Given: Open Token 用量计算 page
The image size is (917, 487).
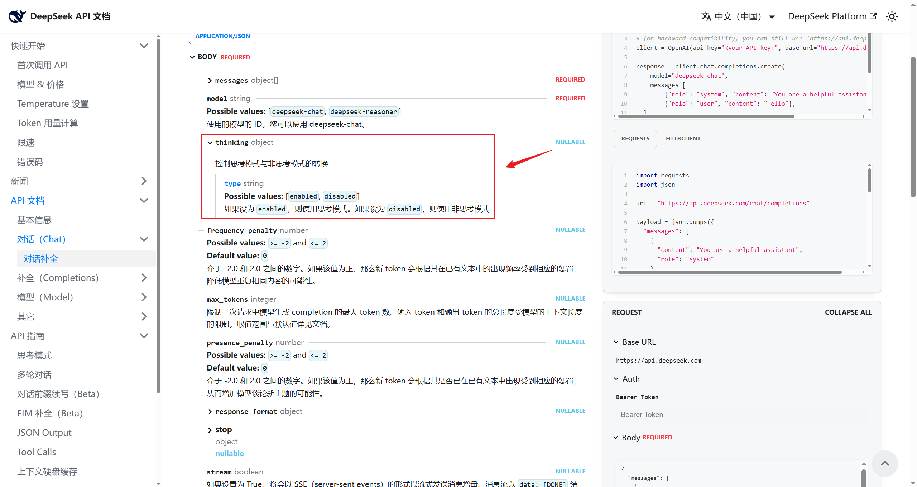Looking at the screenshot, I should click(48, 123).
